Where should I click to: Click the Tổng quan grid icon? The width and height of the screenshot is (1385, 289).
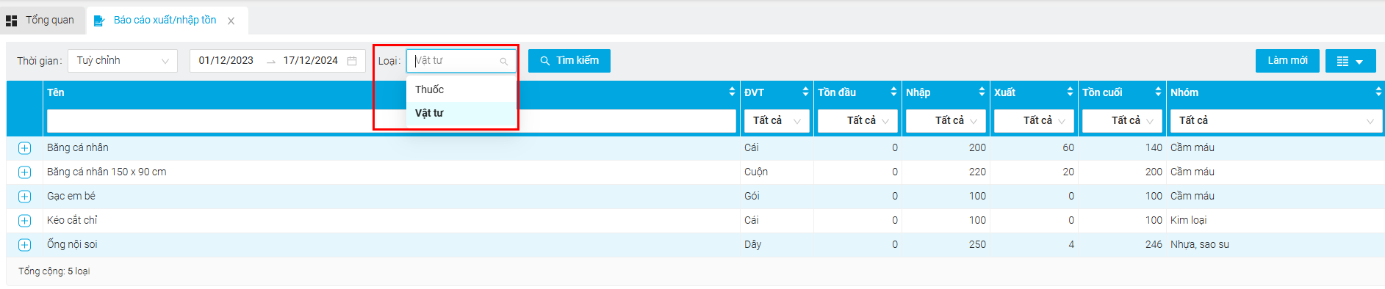click(12, 21)
